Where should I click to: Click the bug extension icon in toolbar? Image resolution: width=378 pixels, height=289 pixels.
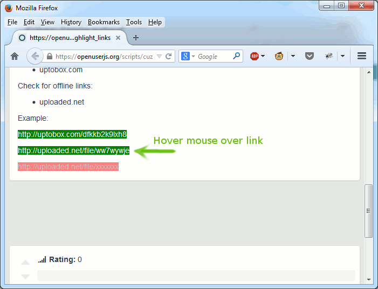(328, 56)
